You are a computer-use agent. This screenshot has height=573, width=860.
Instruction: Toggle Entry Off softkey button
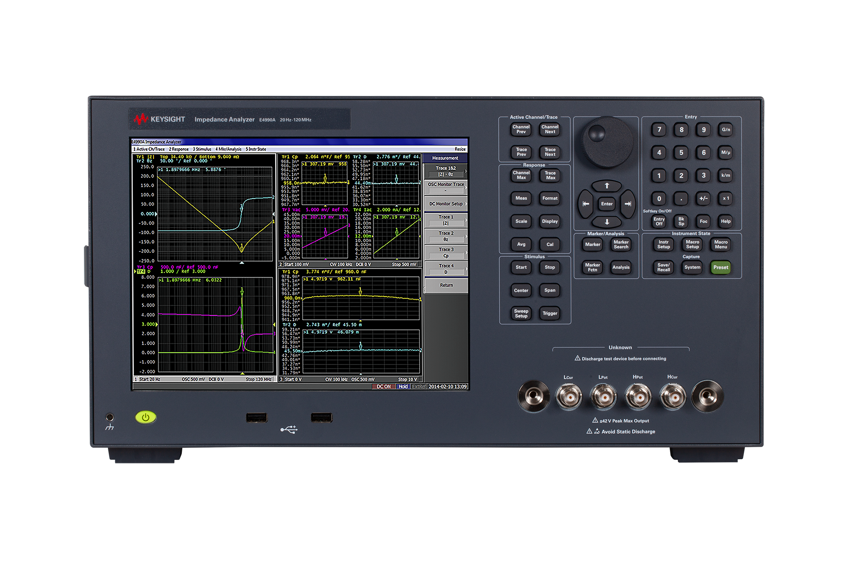tap(659, 221)
